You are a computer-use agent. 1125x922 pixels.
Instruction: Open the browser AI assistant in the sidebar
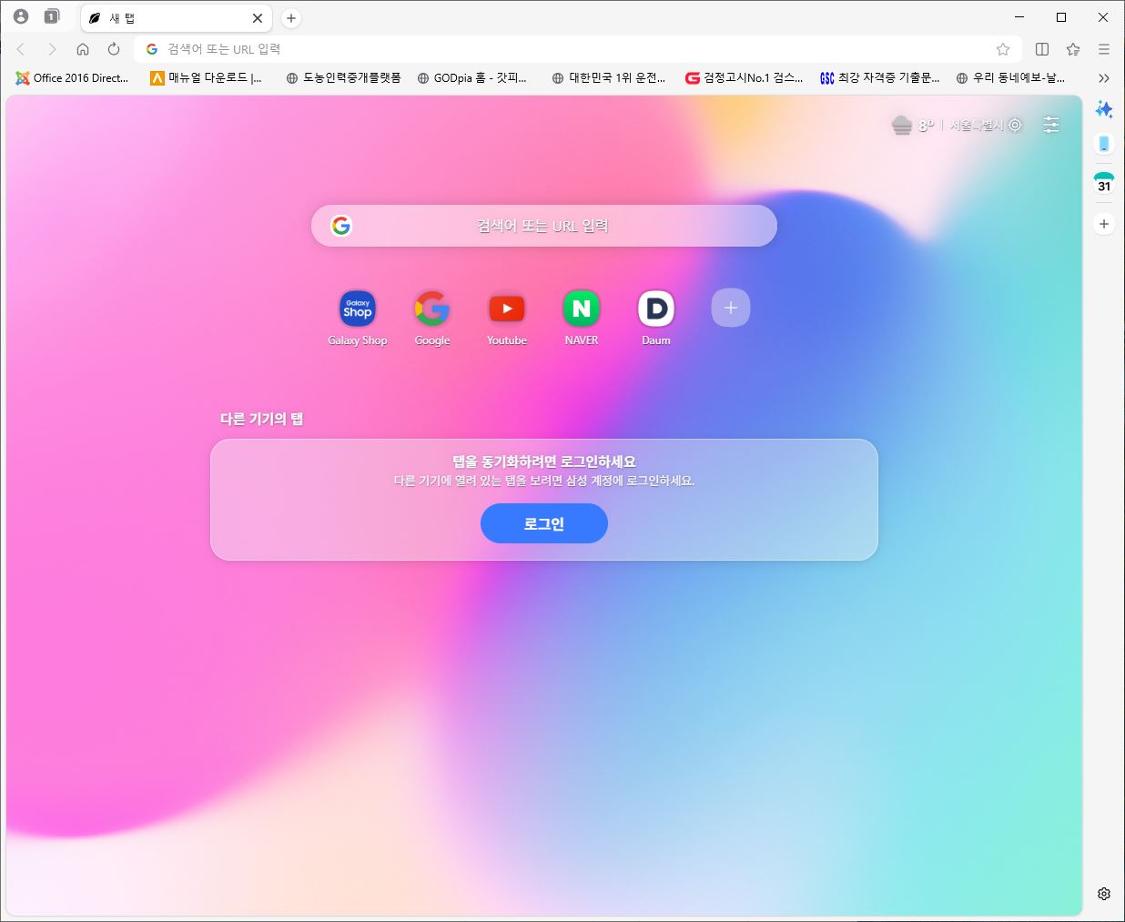1103,109
